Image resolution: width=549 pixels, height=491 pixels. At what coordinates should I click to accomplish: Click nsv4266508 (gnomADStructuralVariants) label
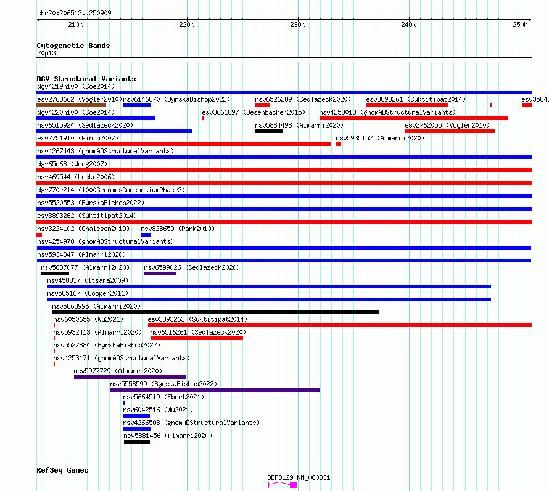tap(191, 423)
